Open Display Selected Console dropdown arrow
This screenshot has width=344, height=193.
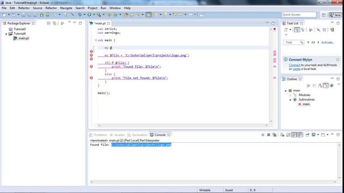coord(318,135)
